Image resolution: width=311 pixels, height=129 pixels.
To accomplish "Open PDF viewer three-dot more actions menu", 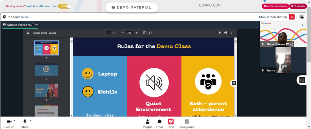I will (232, 33).
